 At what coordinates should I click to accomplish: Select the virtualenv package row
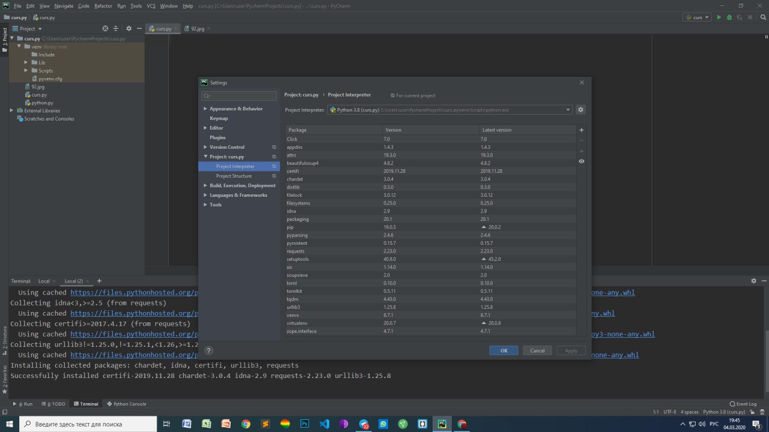430,323
